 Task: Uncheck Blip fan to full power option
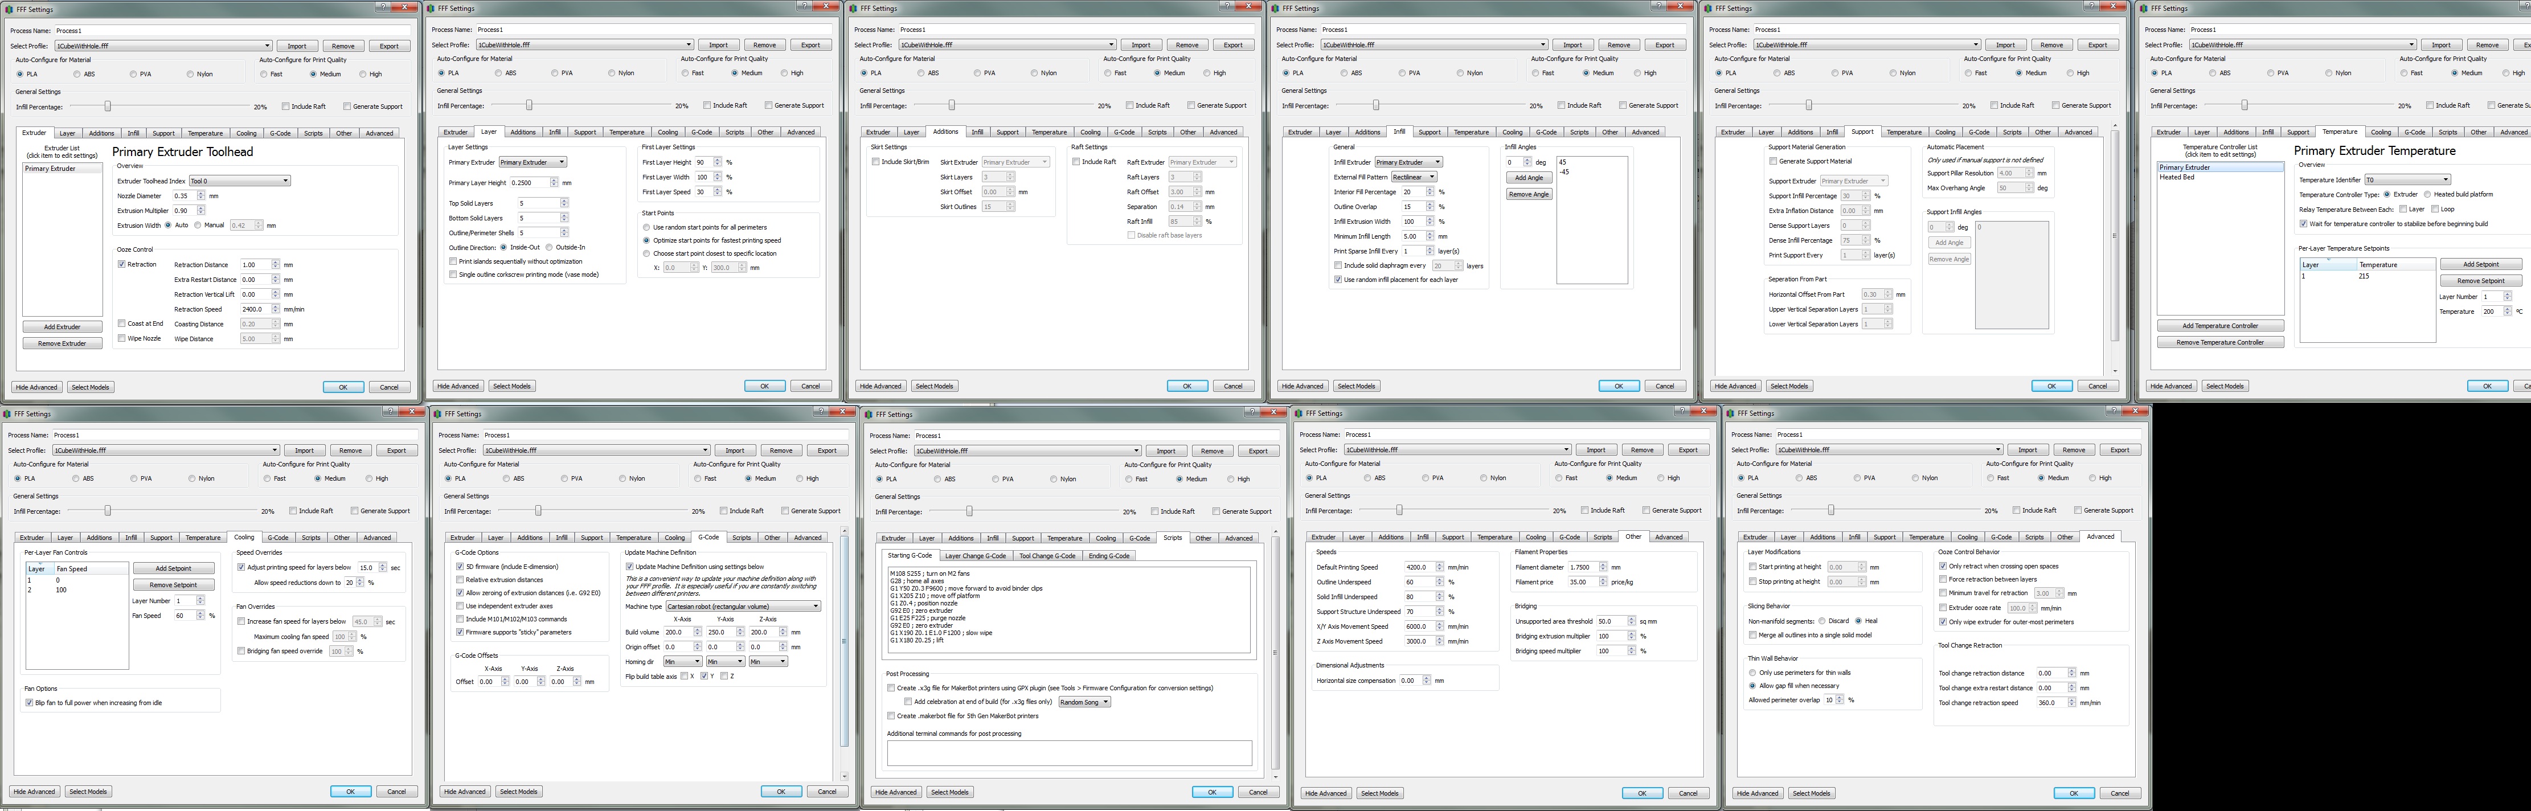30,703
